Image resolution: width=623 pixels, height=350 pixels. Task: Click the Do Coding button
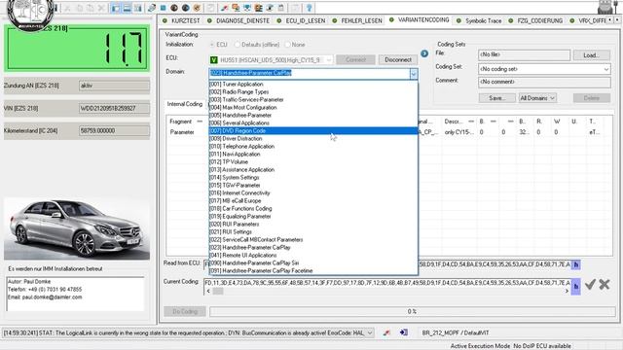pos(185,311)
